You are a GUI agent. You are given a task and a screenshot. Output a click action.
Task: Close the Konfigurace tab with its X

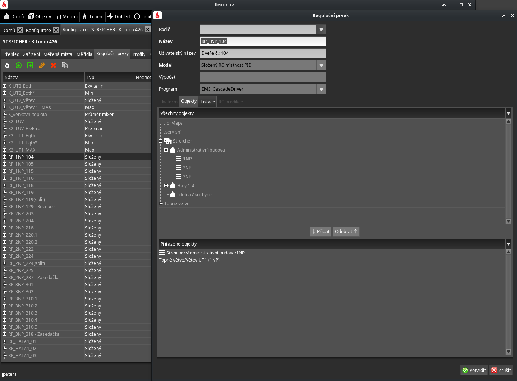[x=56, y=30]
